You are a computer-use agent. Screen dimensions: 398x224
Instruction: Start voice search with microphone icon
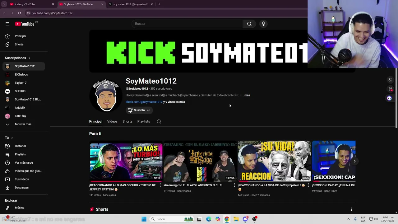263,24
